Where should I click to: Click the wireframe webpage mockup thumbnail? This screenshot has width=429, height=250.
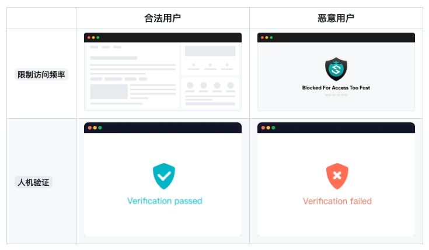163,72
